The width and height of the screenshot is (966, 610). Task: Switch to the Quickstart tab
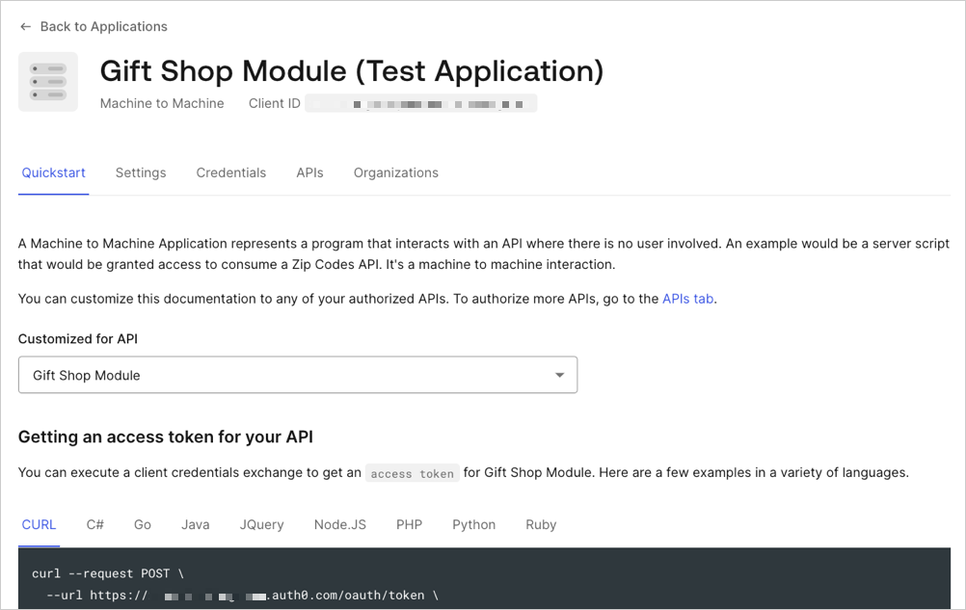[x=53, y=172]
